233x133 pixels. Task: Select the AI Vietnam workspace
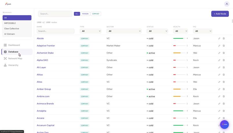pos(17,34)
